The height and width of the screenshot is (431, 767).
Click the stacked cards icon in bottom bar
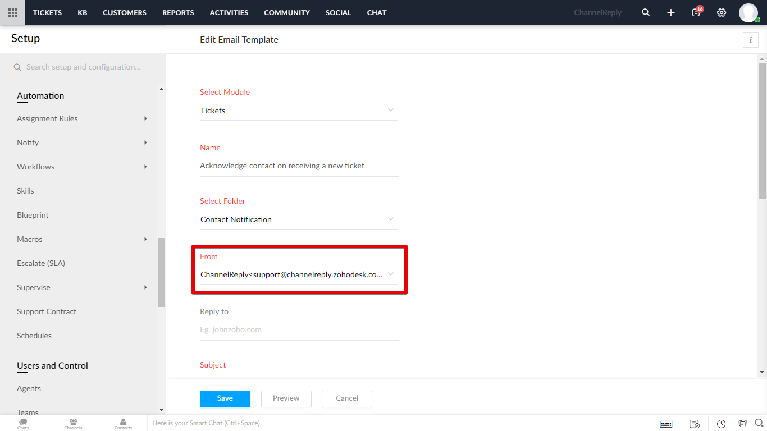(742, 424)
